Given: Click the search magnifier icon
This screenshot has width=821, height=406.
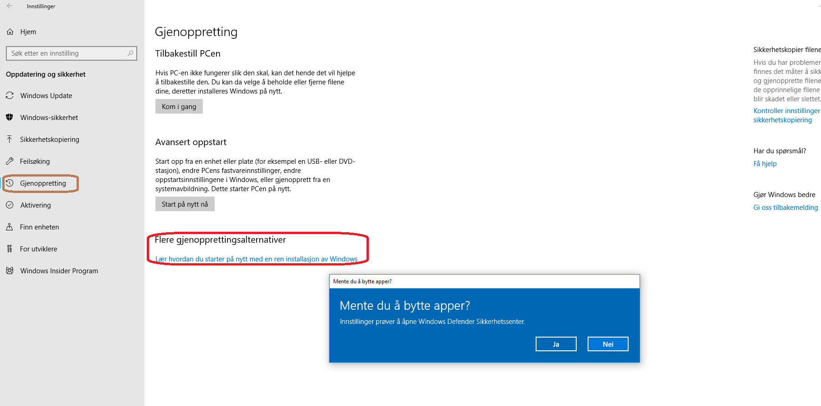Looking at the screenshot, I should click(x=130, y=53).
